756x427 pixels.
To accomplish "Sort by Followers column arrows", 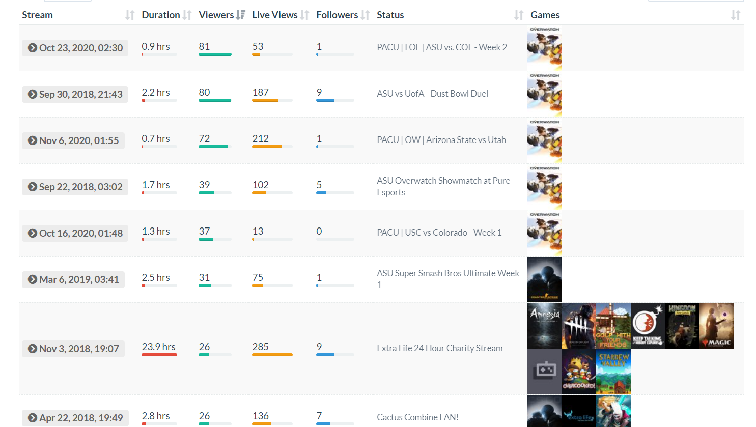I will pos(365,15).
